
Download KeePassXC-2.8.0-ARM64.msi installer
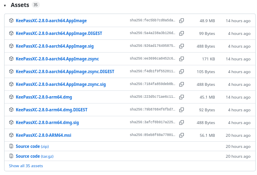[44, 135]
